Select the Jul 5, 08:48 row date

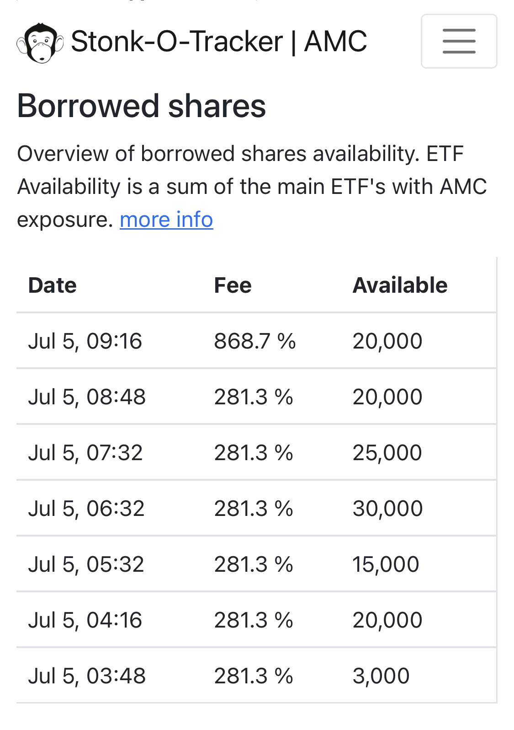87,397
